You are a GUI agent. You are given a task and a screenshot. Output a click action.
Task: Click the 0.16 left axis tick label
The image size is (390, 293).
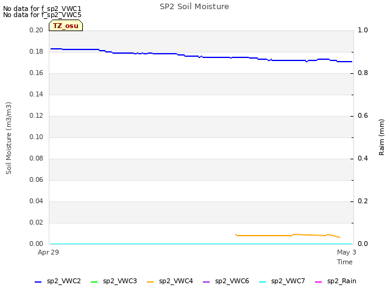(x=37, y=73)
